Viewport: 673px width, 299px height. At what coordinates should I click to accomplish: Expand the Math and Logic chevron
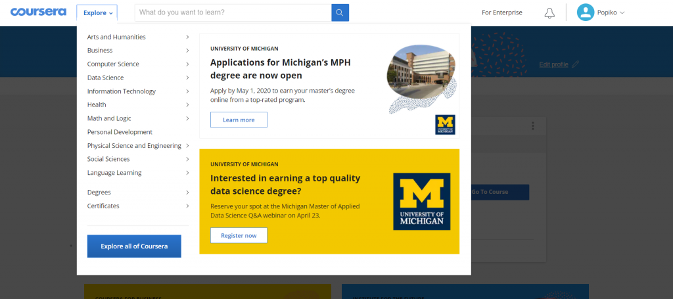[x=187, y=118]
